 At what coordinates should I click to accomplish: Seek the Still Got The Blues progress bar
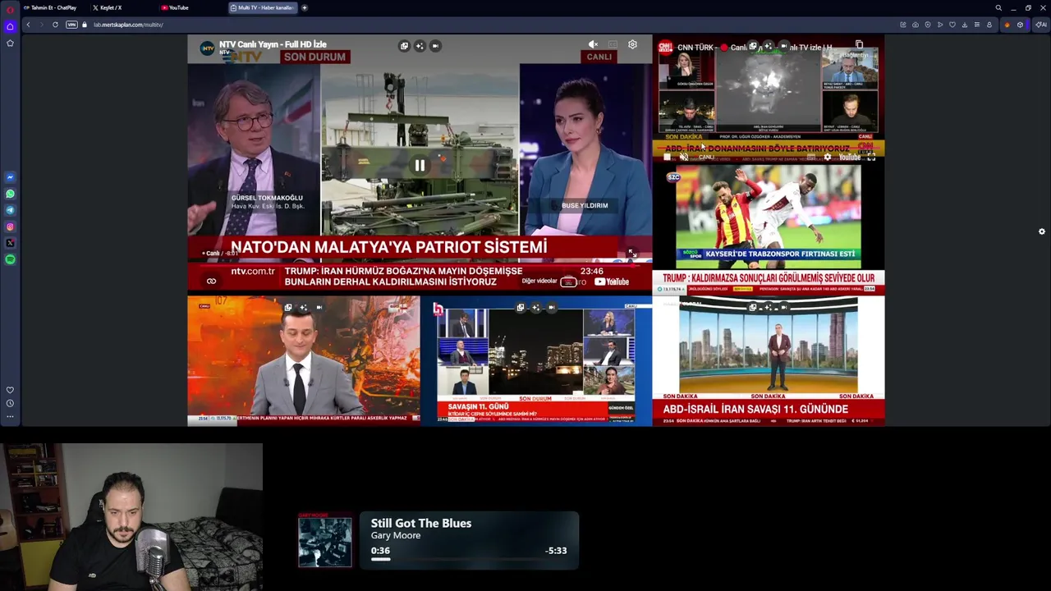click(x=469, y=559)
